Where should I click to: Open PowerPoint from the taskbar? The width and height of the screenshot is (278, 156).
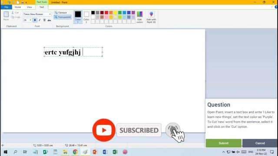[x=95, y=152]
